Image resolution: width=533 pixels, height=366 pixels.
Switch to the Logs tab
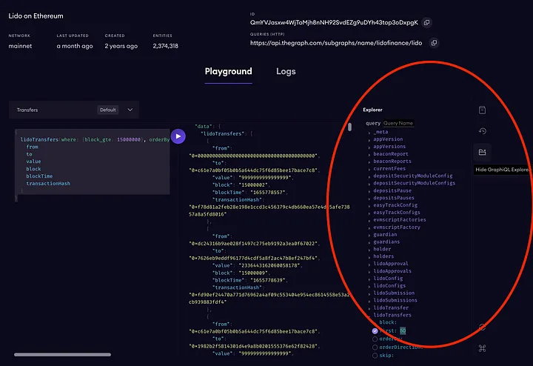click(x=286, y=72)
